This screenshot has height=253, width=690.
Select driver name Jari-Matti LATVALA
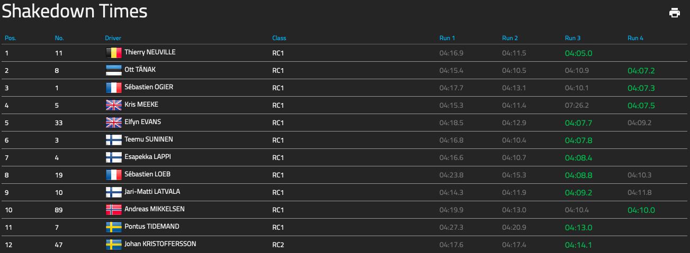click(152, 192)
